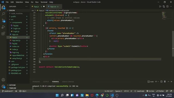Kill terminal with trash icon

click(x=165, y=82)
